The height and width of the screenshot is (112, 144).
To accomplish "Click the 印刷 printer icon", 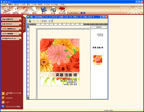I will coord(53,10).
